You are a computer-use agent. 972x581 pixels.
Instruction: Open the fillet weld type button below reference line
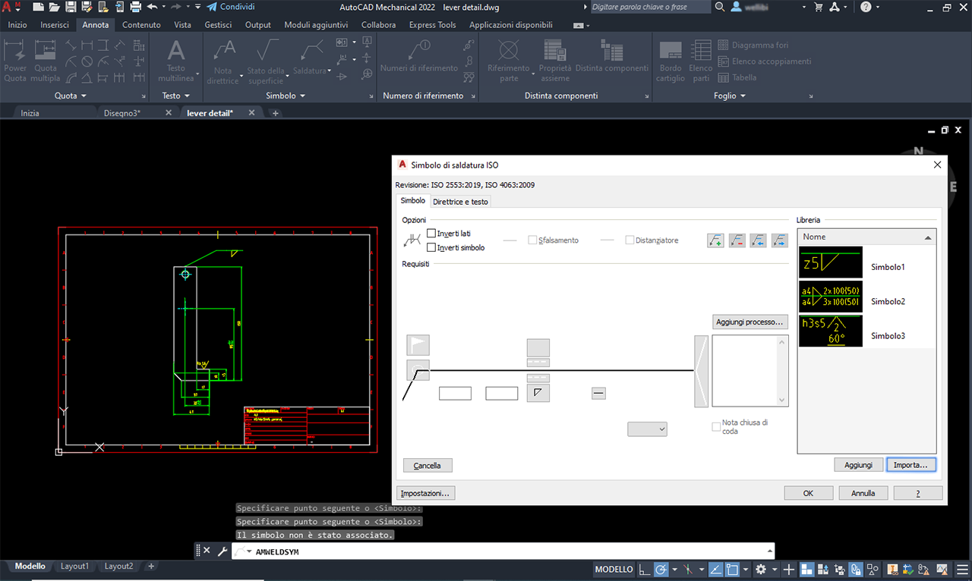(538, 392)
